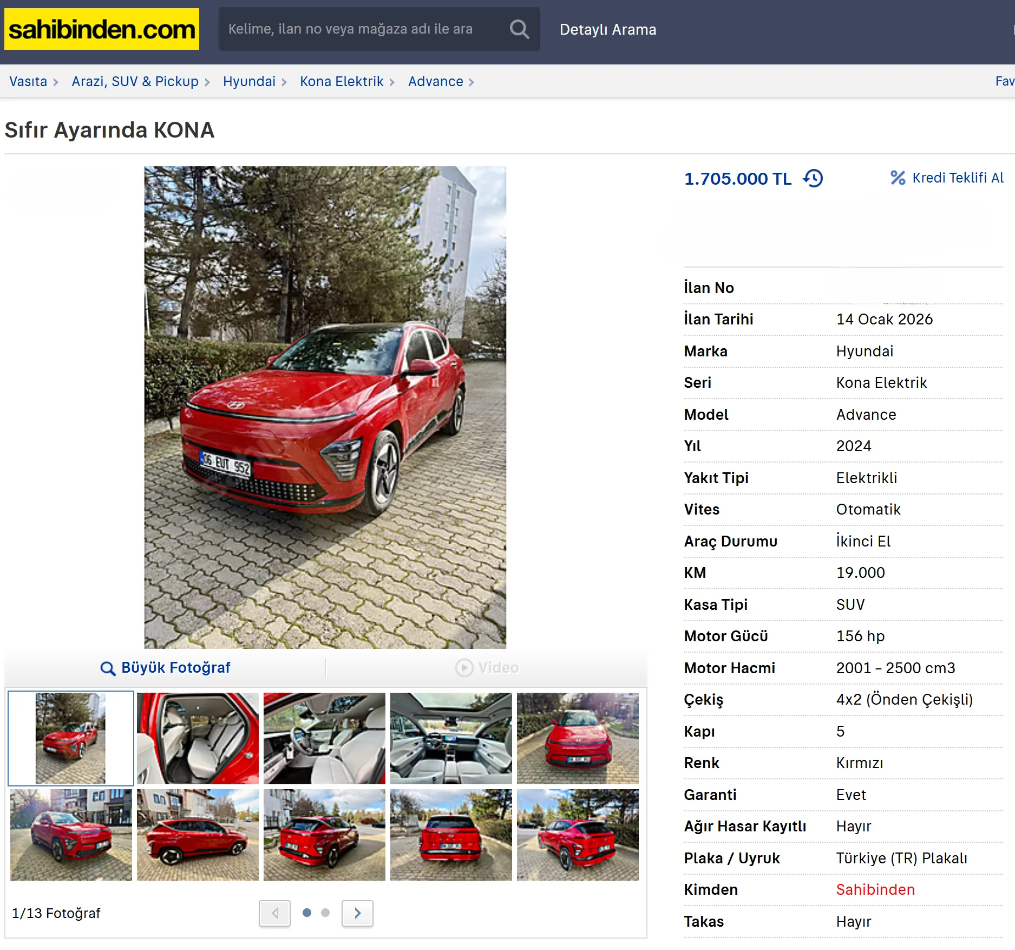Click the search magnifier icon
The width and height of the screenshot is (1015, 950).
tap(519, 29)
